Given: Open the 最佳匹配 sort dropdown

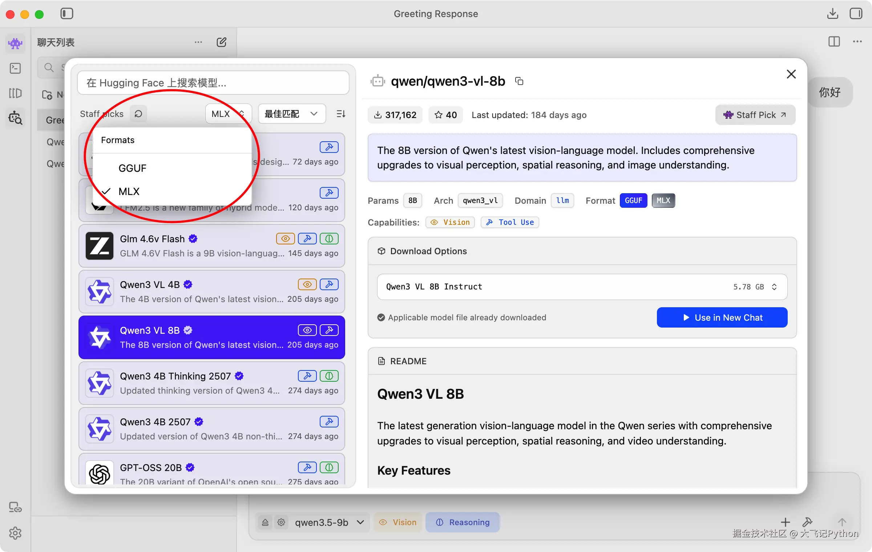Looking at the screenshot, I should coord(292,114).
